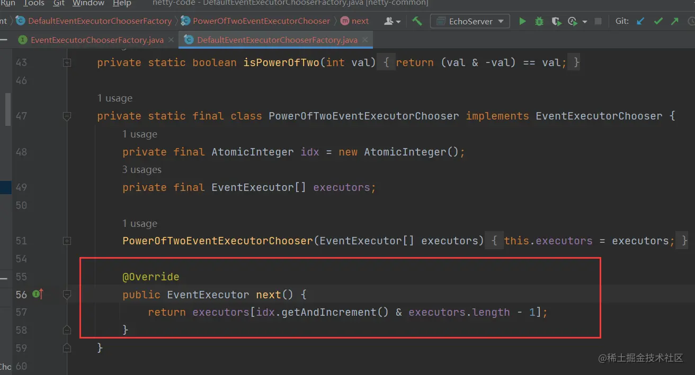This screenshot has height=375, width=695.
Task: Click the DefaultEventExecutorChooserFactory breadcrumb
Action: point(100,21)
